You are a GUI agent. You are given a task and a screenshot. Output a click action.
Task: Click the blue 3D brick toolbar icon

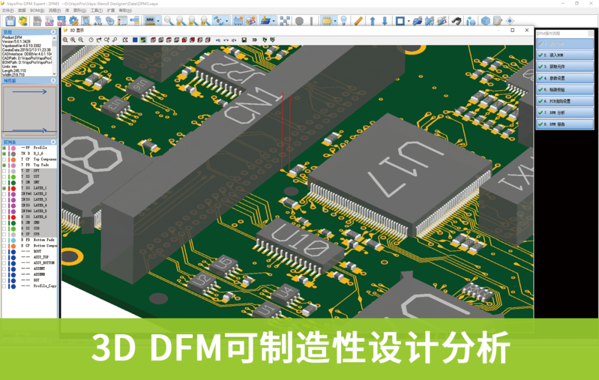[485, 21]
